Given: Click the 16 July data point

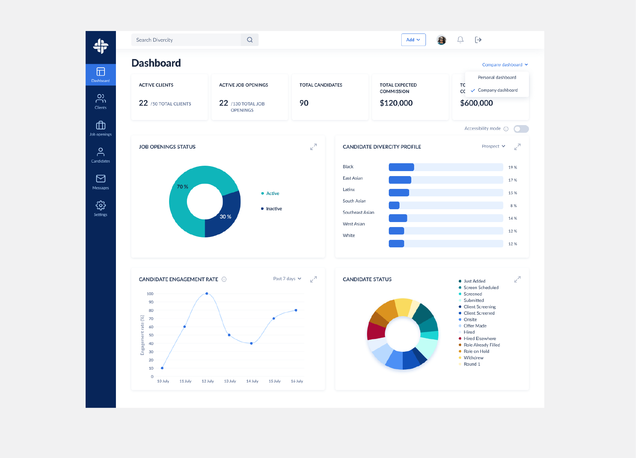Looking at the screenshot, I should tap(296, 310).
